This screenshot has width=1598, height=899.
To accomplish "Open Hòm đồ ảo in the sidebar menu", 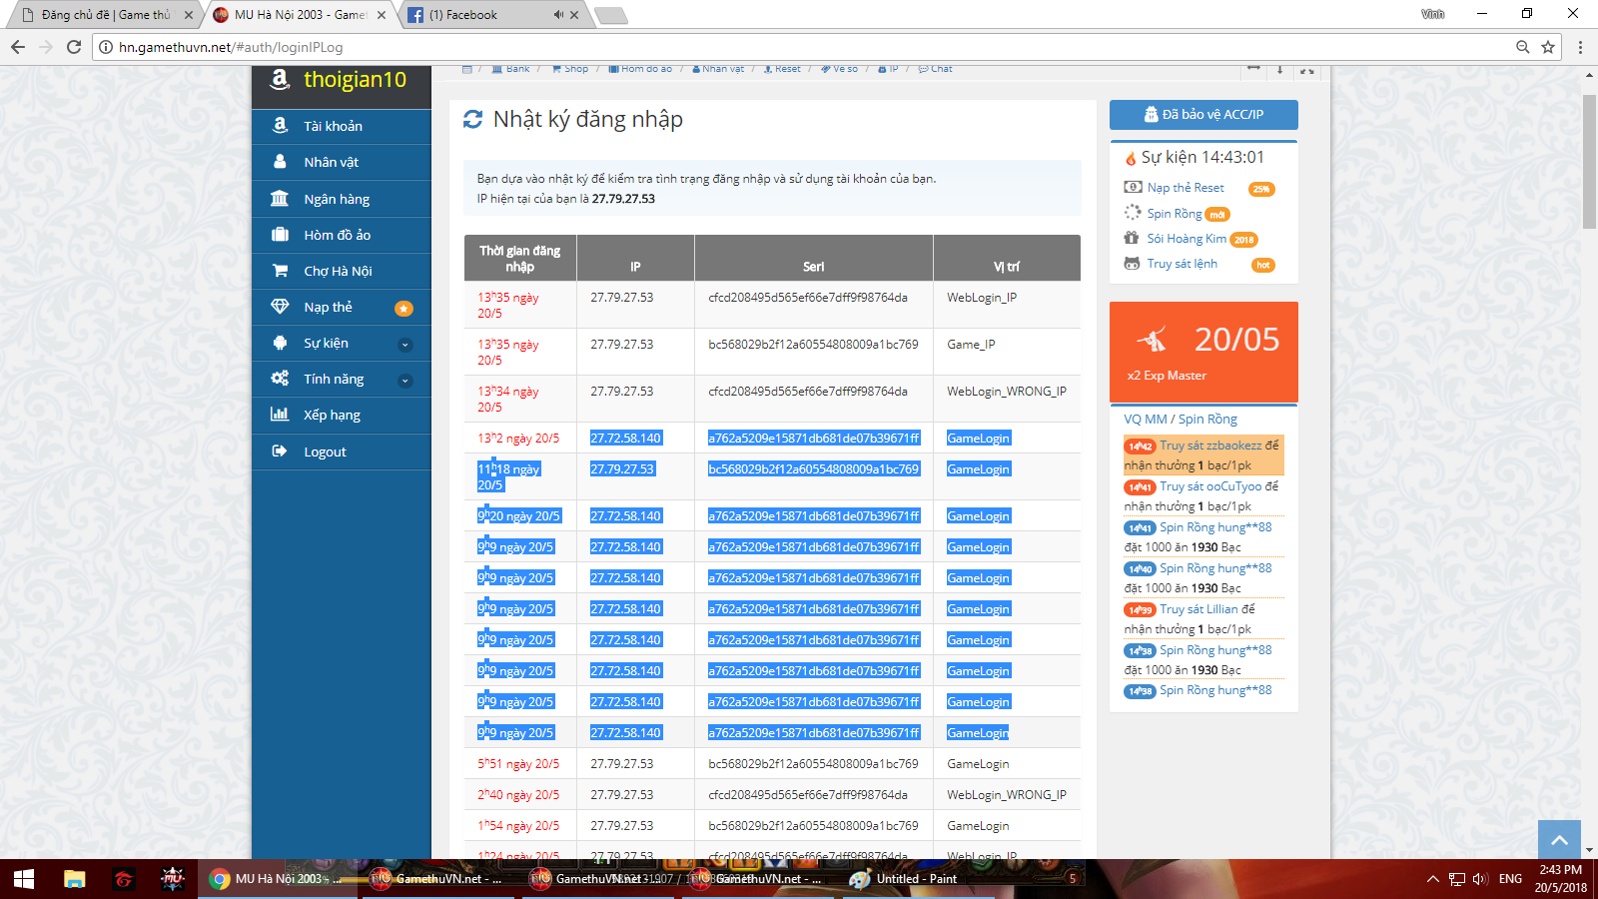I will pos(337,235).
